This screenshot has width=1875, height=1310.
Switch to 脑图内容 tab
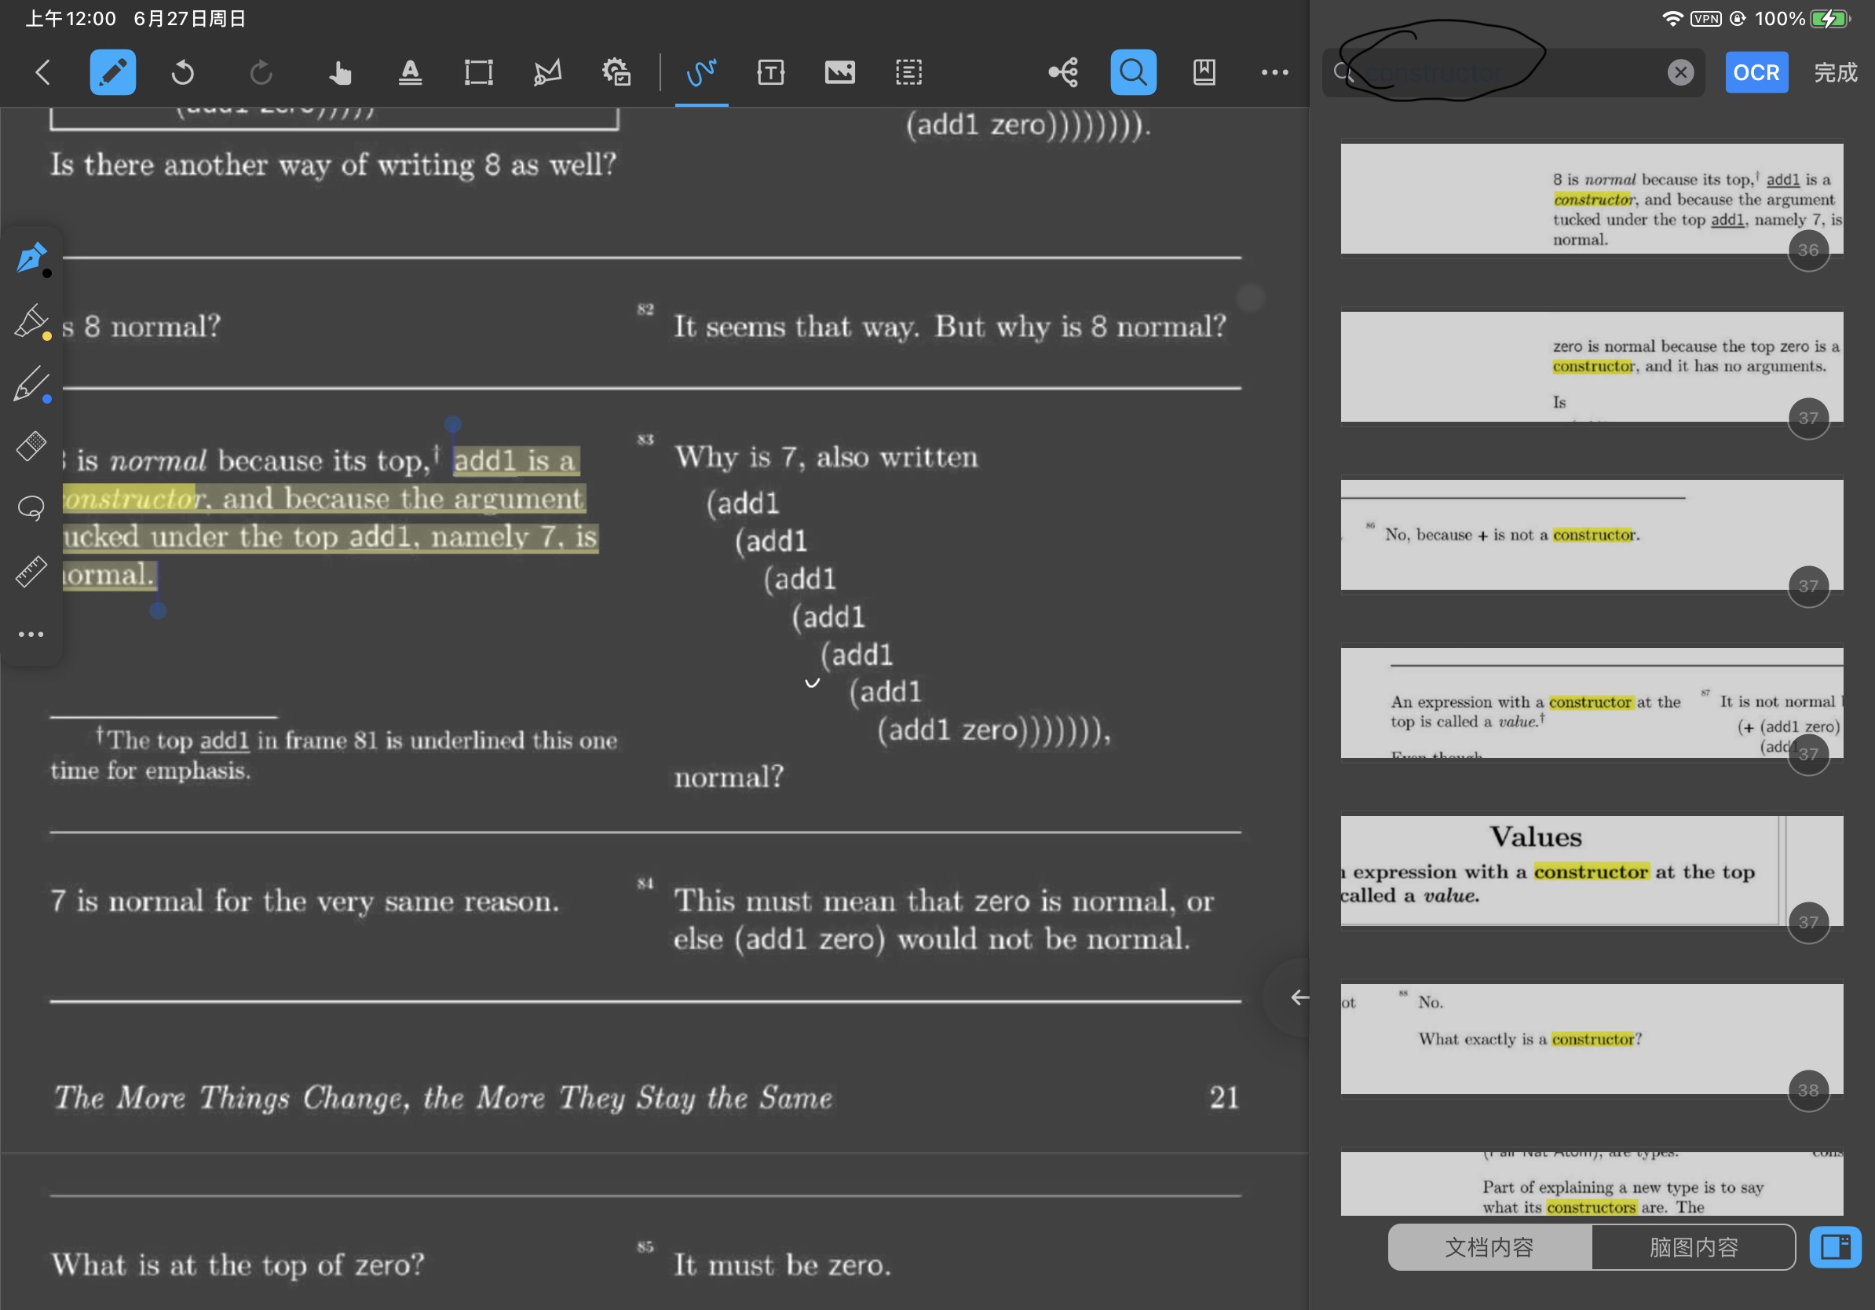click(1693, 1246)
